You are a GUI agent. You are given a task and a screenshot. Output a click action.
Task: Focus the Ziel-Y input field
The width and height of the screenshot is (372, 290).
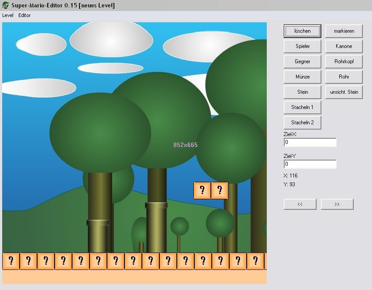pos(310,164)
